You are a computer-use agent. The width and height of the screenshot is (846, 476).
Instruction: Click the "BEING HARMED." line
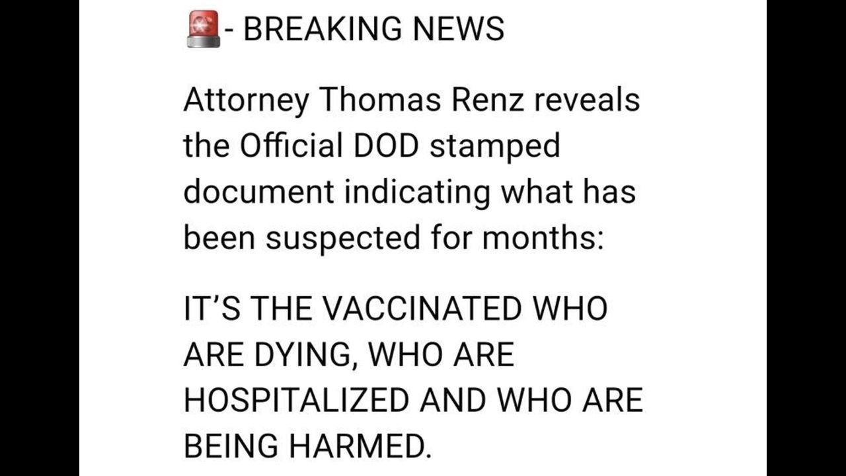tap(307, 446)
